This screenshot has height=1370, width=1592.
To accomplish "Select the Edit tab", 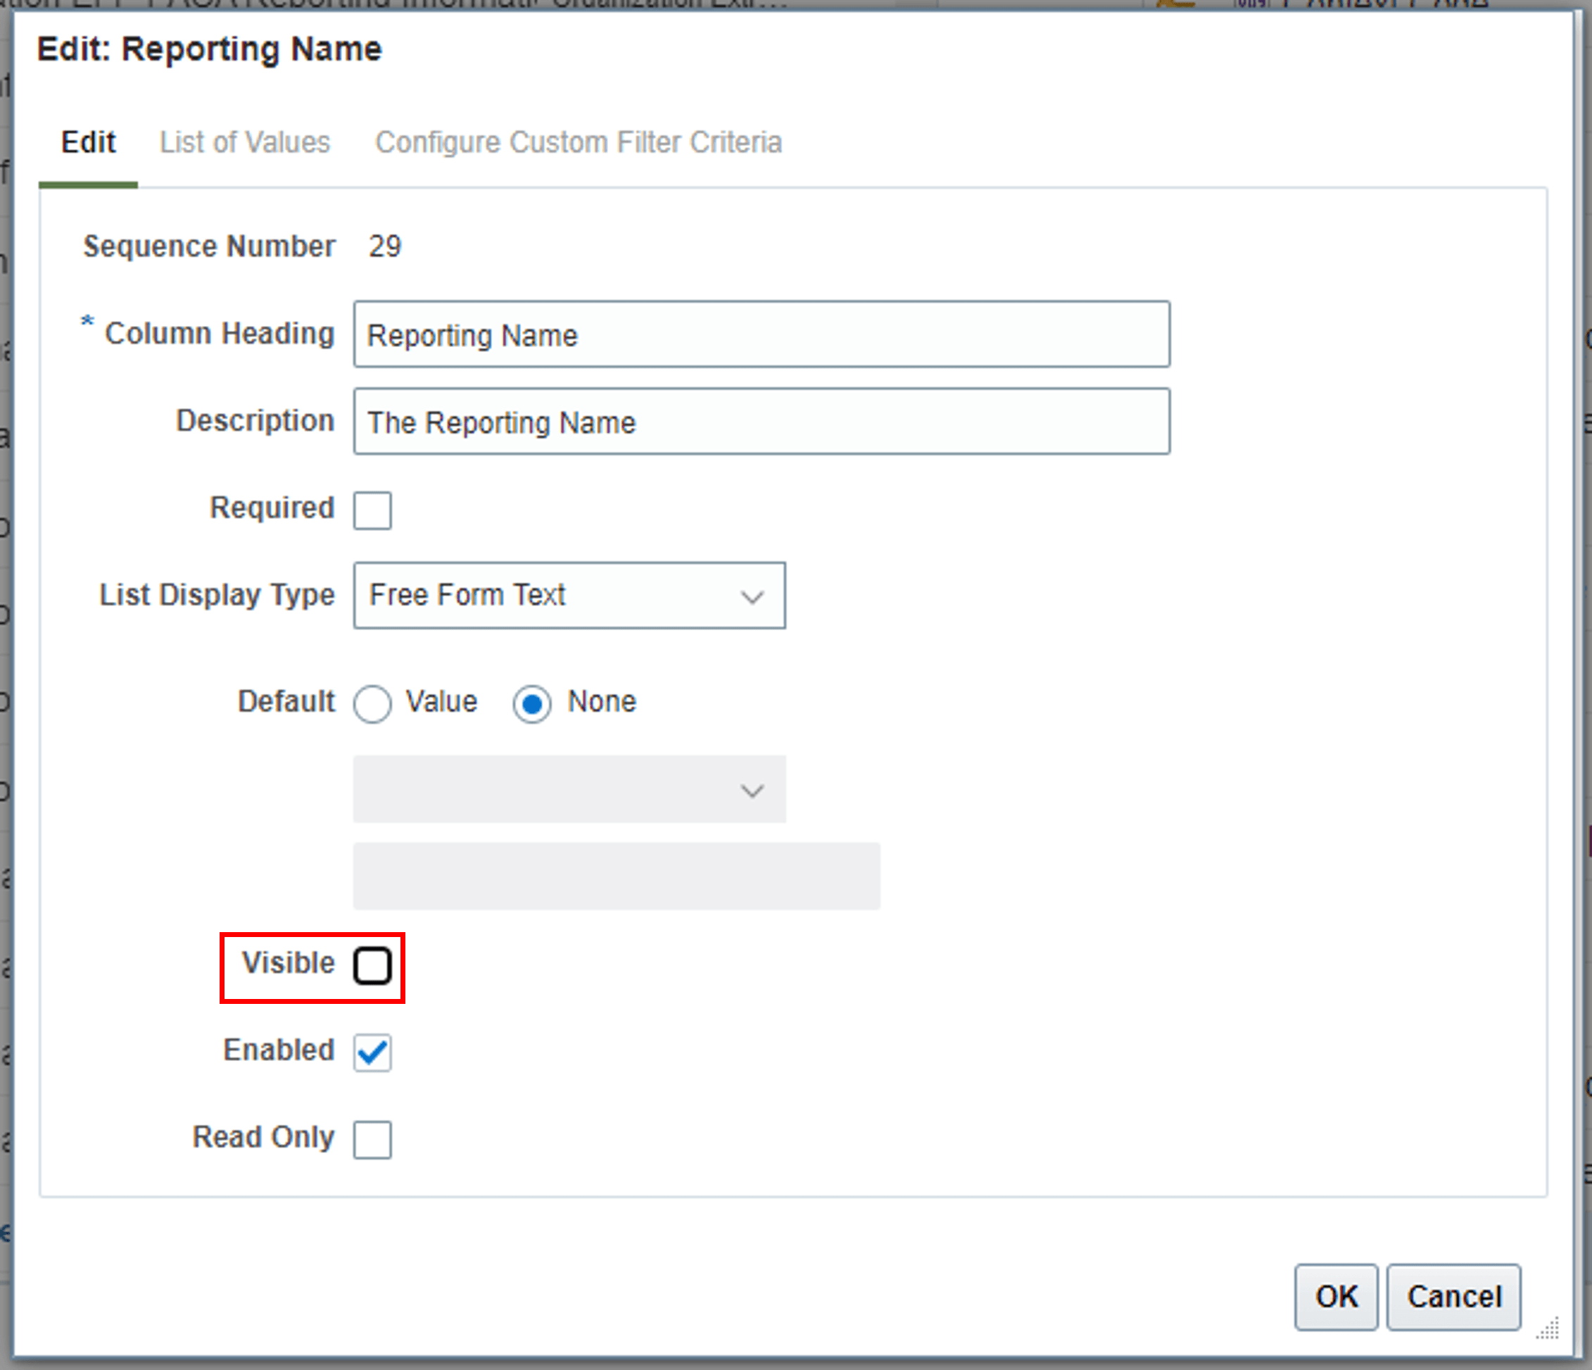I will (89, 143).
